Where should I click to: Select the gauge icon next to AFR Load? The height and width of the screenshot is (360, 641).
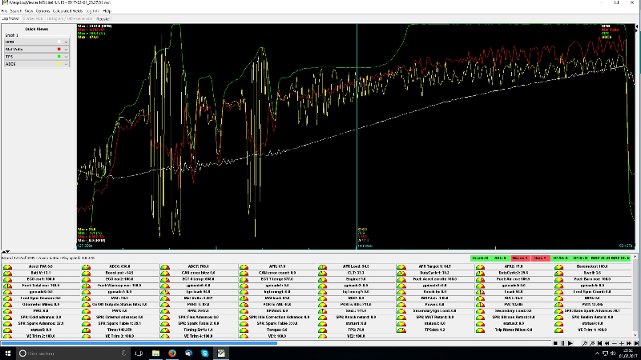click(x=322, y=266)
